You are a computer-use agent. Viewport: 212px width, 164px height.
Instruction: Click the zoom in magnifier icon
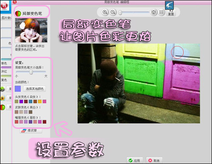pyautogui.click(x=105, y=12)
